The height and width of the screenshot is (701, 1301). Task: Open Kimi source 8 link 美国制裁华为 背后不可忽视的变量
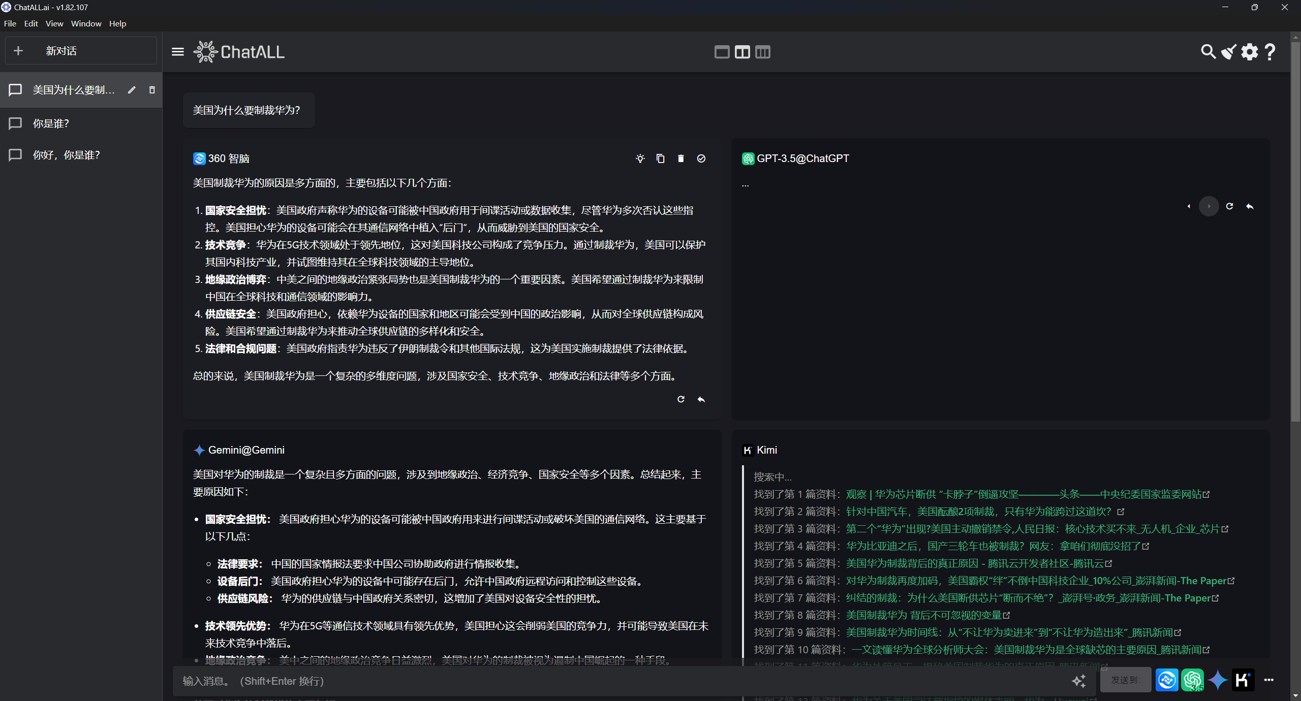pyautogui.click(x=927, y=615)
